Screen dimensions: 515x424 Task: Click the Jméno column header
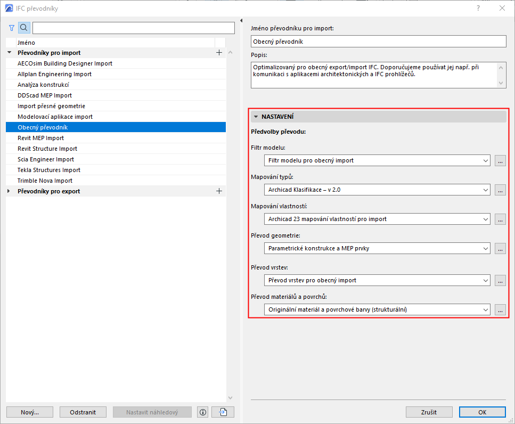pos(115,43)
